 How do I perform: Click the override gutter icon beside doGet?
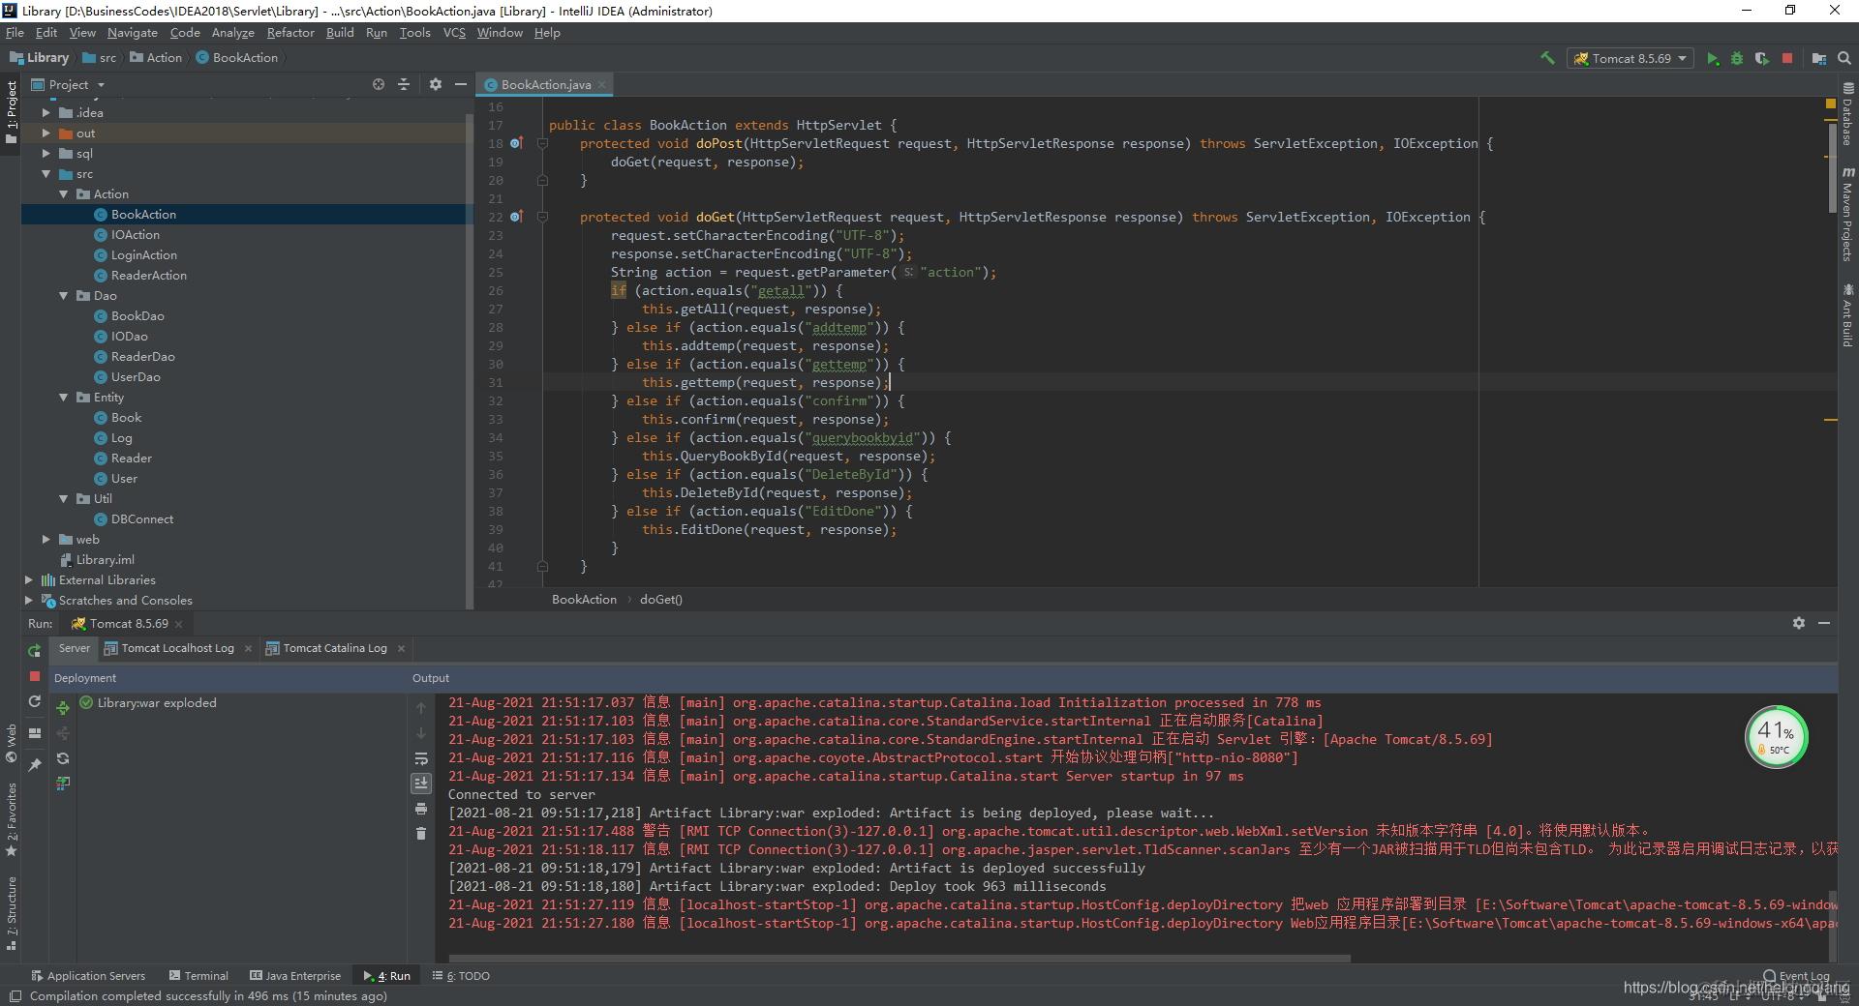(x=516, y=217)
